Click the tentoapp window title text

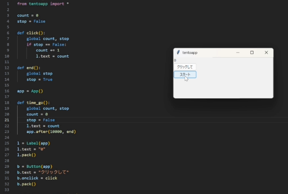[190, 53]
